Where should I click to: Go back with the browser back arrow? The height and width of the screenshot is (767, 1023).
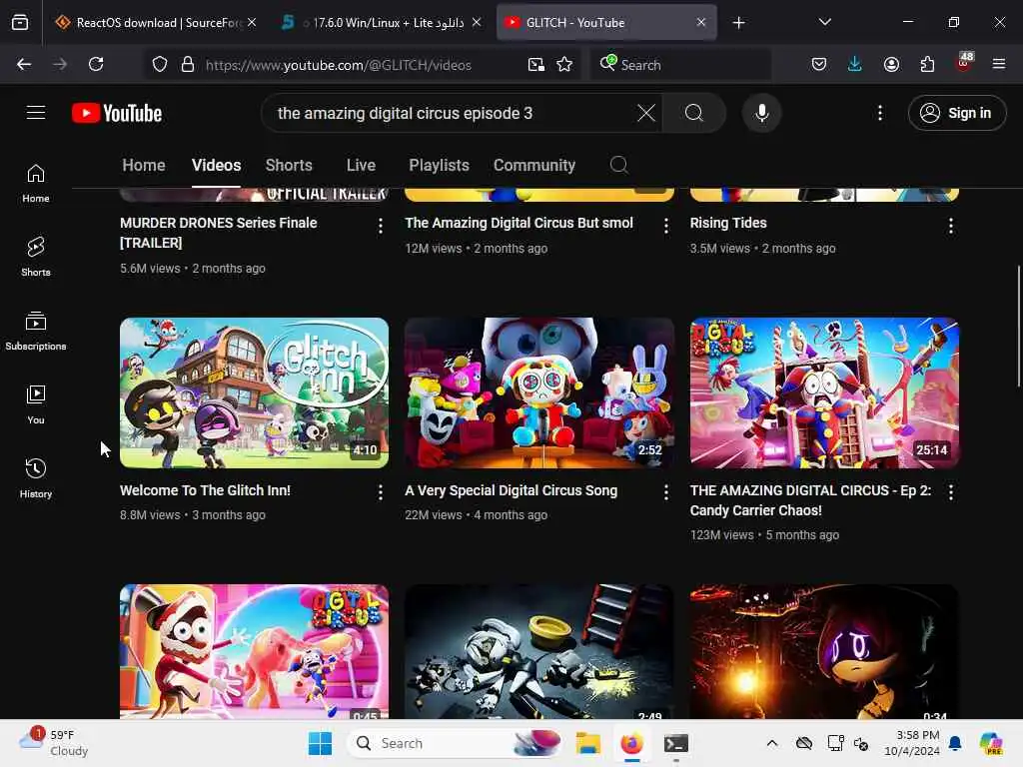tap(24, 65)
